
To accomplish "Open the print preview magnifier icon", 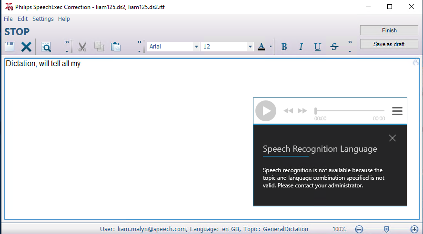I will [x=46, y=47].
